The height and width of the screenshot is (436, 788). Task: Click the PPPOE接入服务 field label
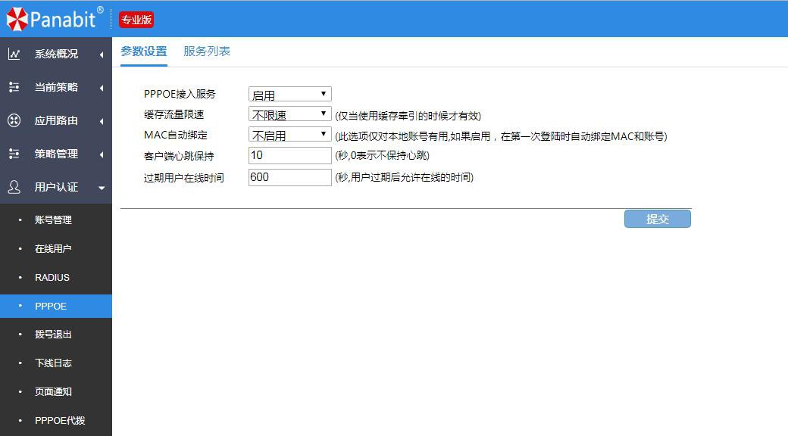point(180,94)
